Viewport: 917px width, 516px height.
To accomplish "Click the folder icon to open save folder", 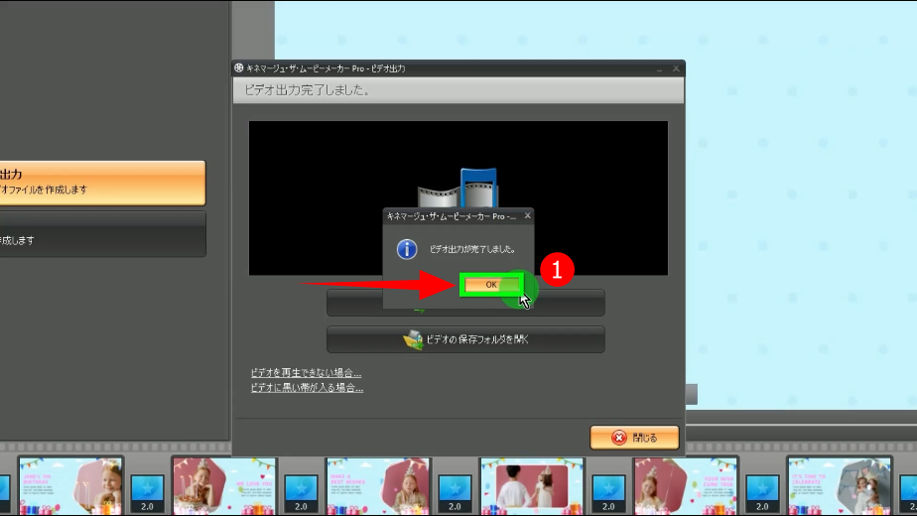I will click(413, 339).
